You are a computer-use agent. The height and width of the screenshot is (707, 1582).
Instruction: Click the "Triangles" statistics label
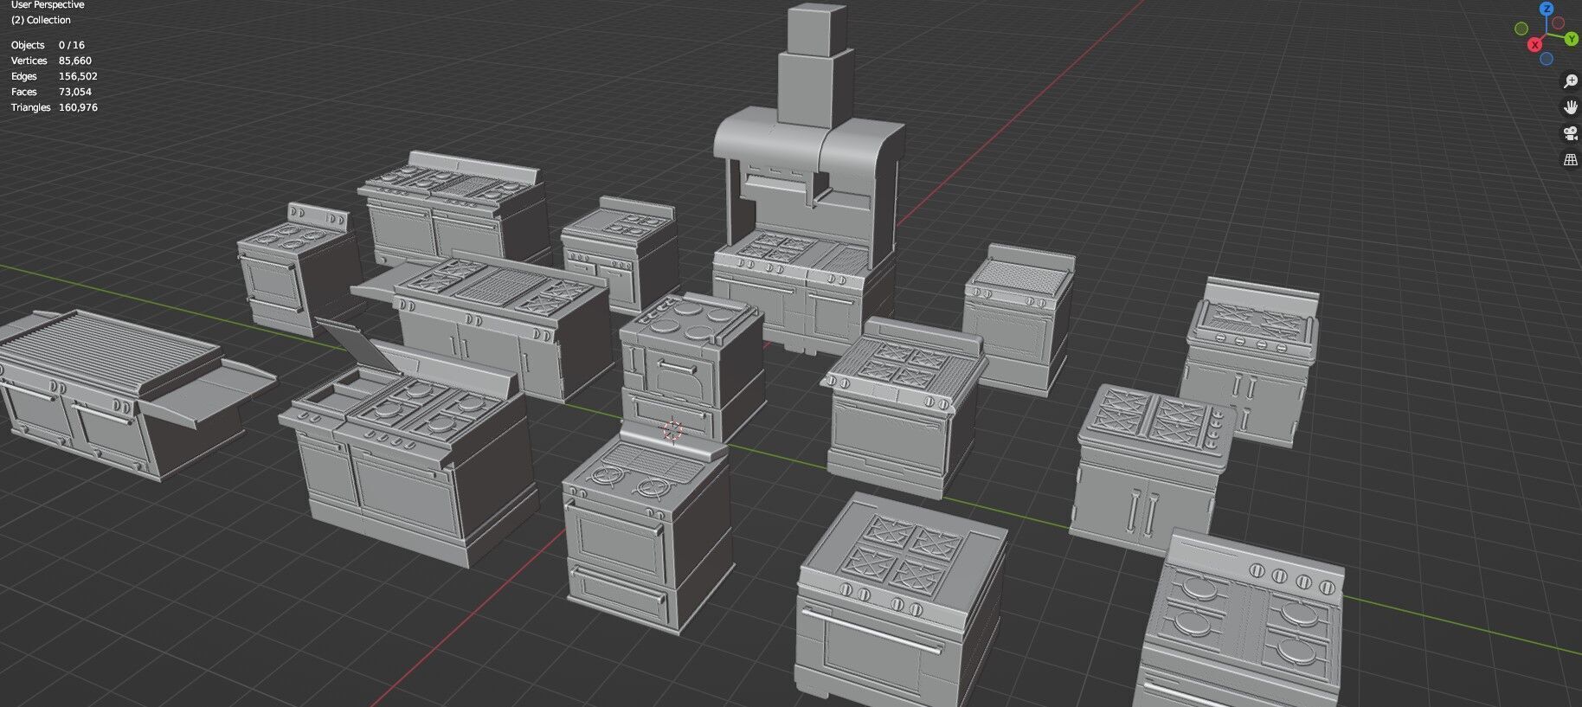(30, 107)
